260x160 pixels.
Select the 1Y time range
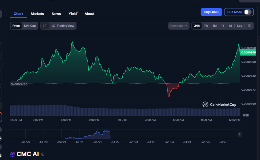click(222, 26)
